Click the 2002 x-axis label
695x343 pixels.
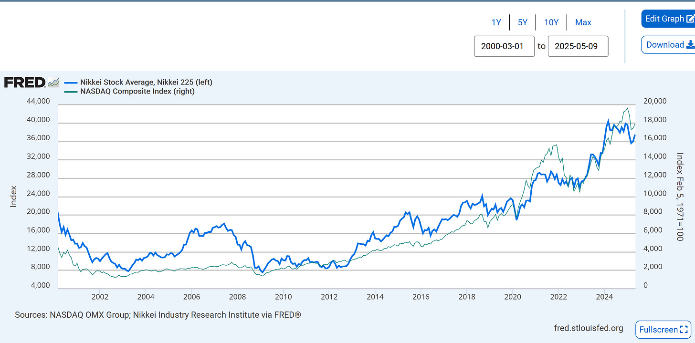99,297
